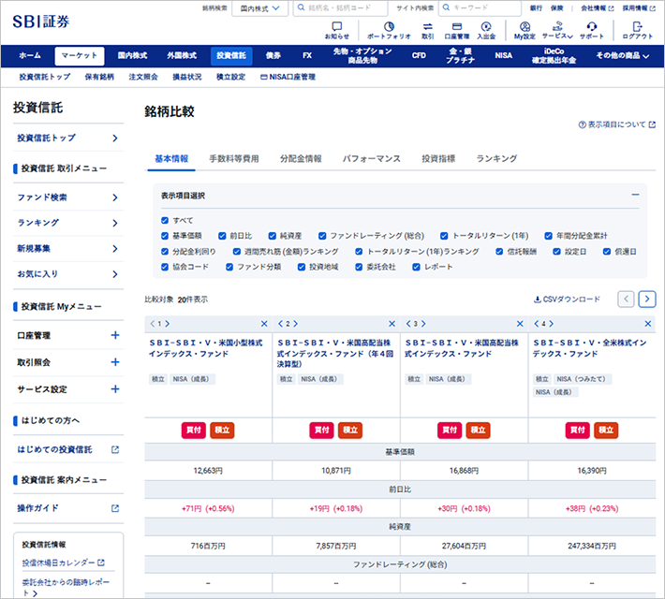The width and height of the screenshot is (665, 599).
Task: Select the NISA item in main navigation
Action: click(504, 55)
